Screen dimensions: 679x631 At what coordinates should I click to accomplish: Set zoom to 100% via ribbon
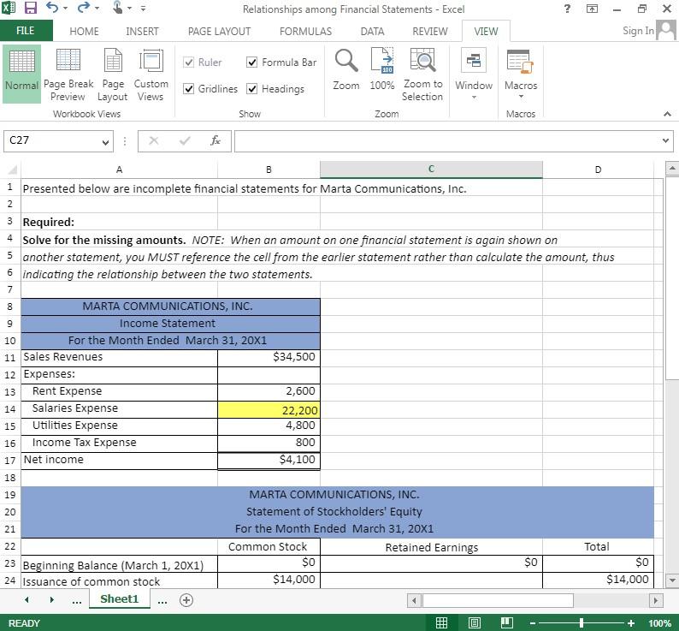pyautogui.click(x=382, y=68)
